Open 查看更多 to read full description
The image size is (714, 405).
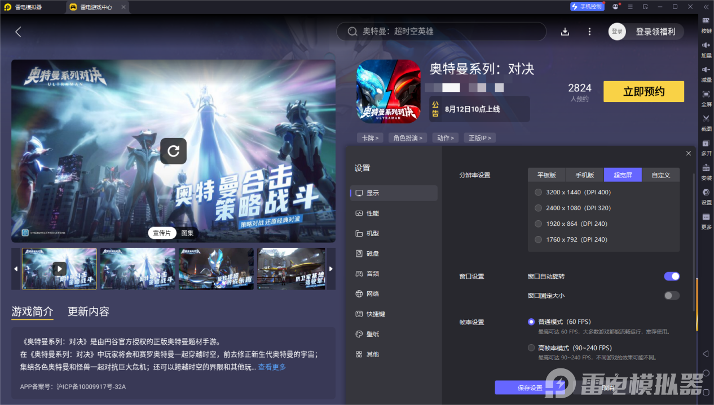pyautogui.click(x=272, y=366)
